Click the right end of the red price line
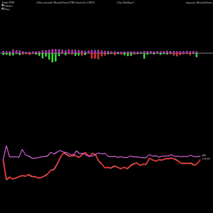213x213 pixels. pyautogui.click(x=200, y=160)
